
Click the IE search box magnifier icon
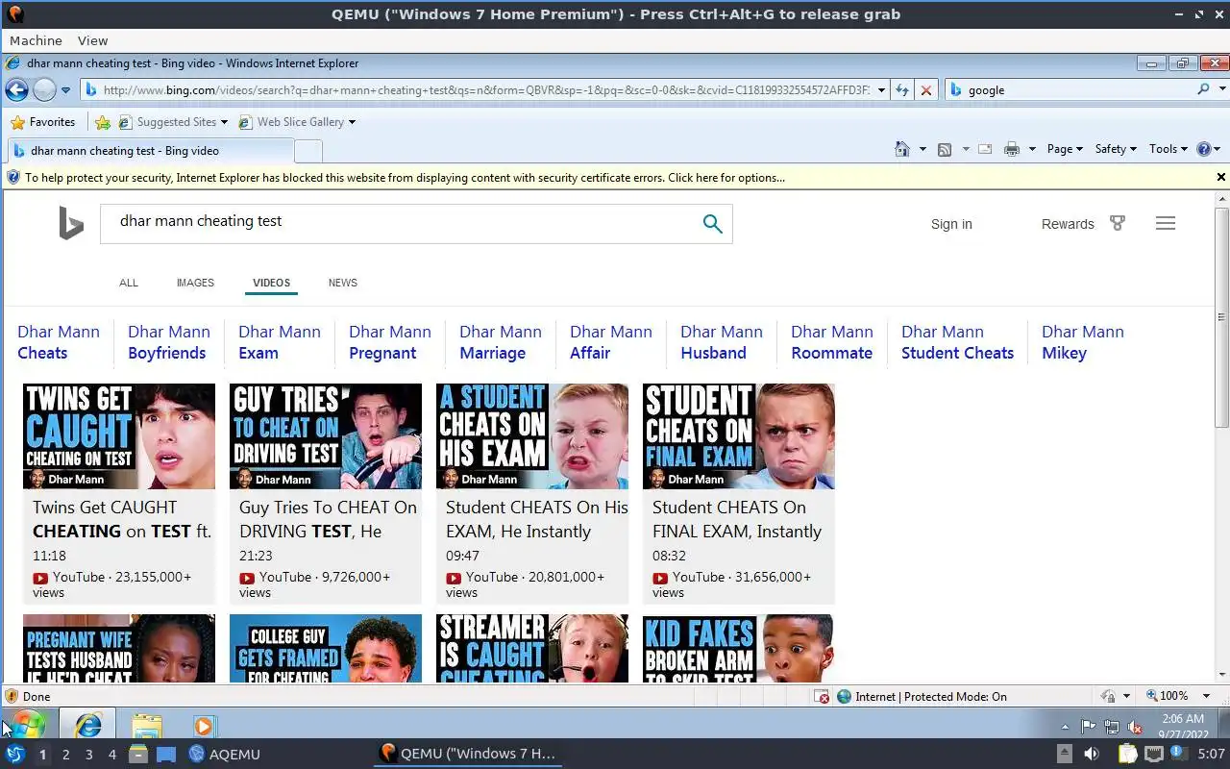tap(1203, 89)
